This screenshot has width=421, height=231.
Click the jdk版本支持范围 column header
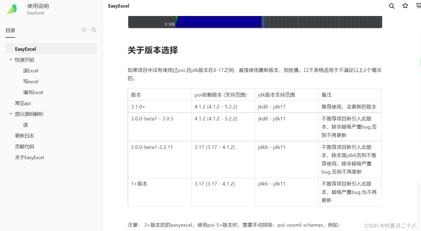tap(287, 95)
